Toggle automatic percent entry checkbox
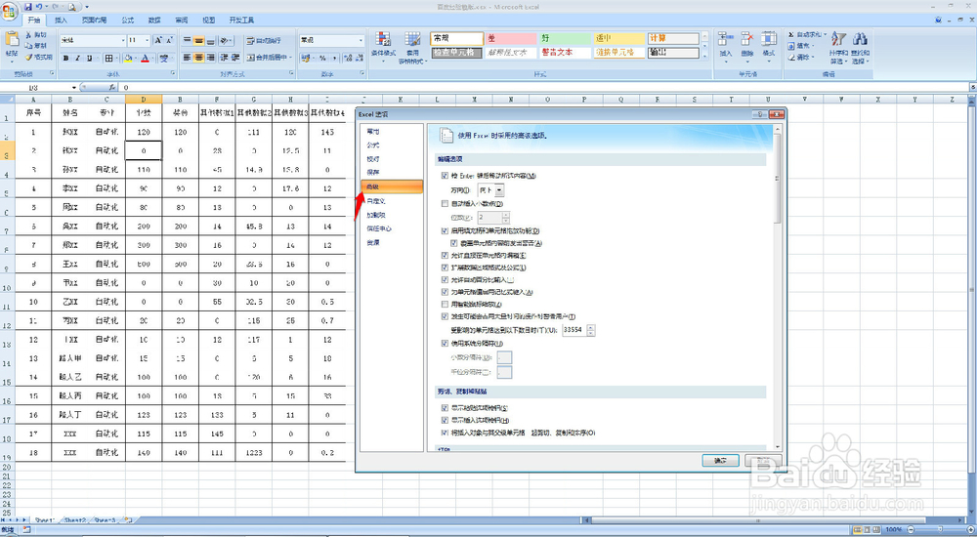977x537 pixels. (445, 279)
